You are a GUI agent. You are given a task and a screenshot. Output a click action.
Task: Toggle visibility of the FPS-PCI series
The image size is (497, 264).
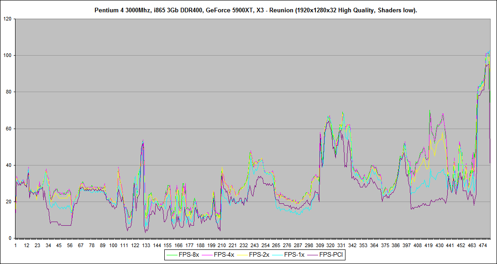(331, 256)
